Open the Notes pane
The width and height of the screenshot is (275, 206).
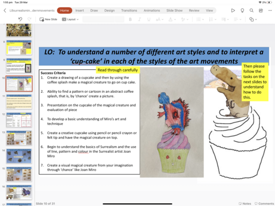coord(245,203)
